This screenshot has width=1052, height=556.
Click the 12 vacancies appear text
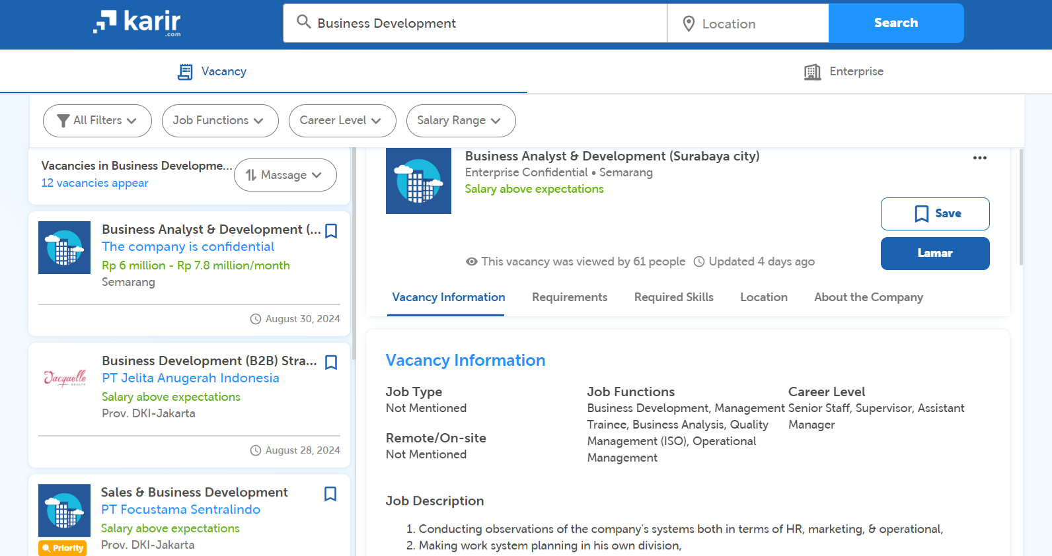coord(94,183)
